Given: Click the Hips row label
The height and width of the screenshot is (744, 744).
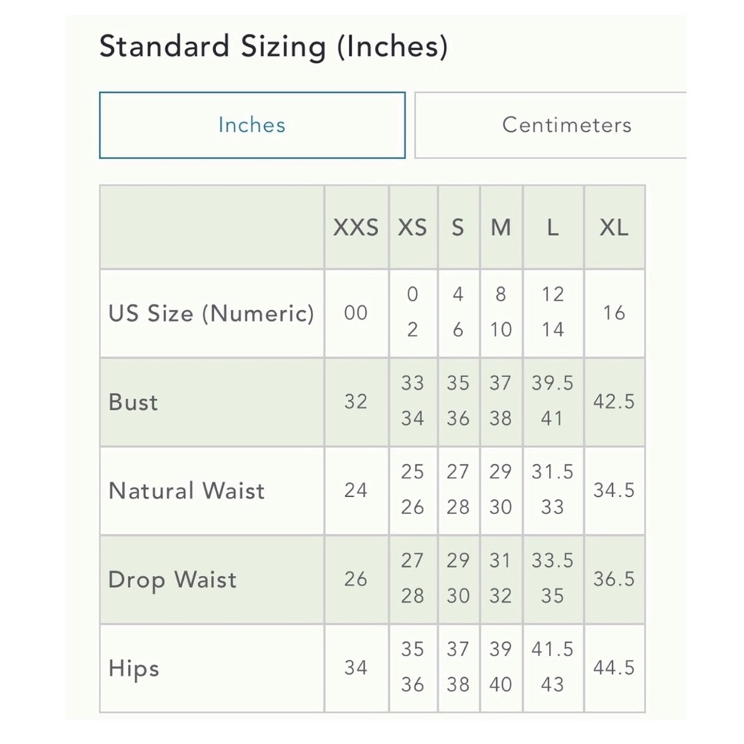Looking at the screenshot, I should pyautogui.click(x=134, y=668).
